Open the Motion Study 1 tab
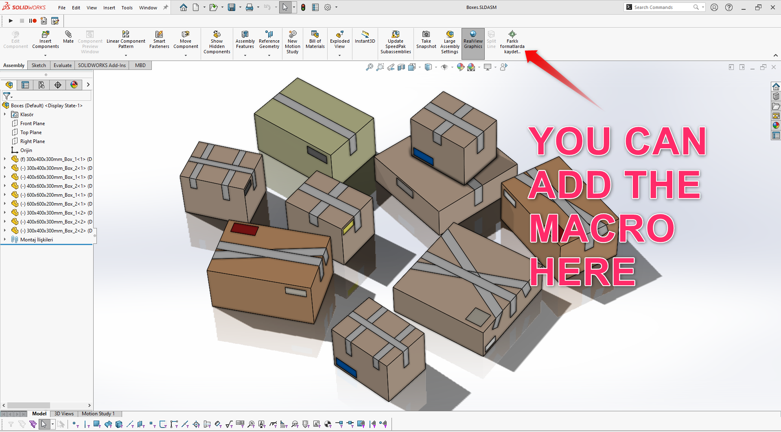 click(98, 414)
